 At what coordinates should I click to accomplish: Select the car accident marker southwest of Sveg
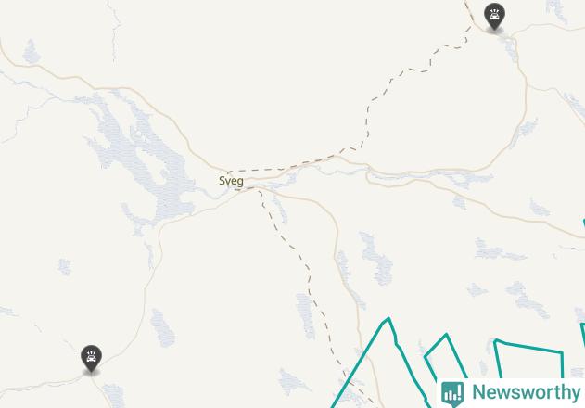point(91,359)
